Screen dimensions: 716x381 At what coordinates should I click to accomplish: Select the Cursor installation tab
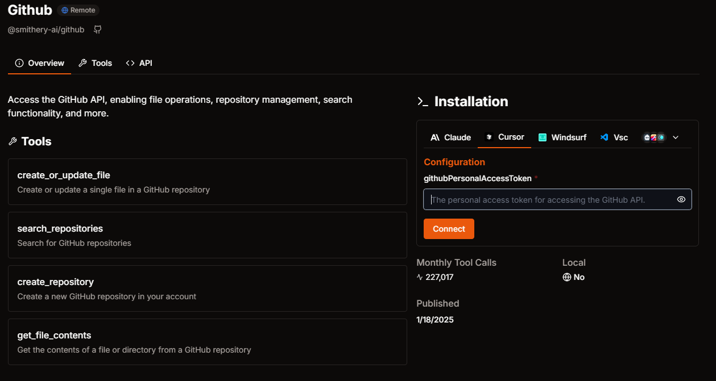[x=504, y=137]
